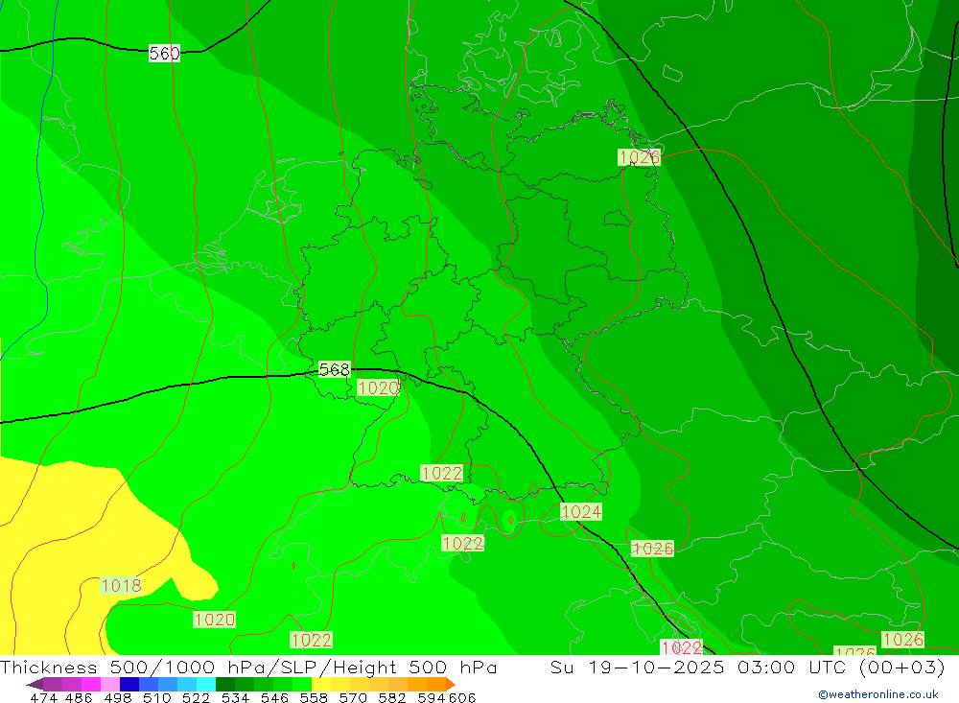This screenshot has width=959, height=703.
Task: Click the date text "Su 19-10-2025 03:00 UTC (00+03)"
Action: (747, 667)
